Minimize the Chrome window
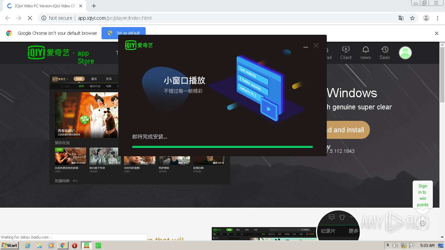 (416, 3)
